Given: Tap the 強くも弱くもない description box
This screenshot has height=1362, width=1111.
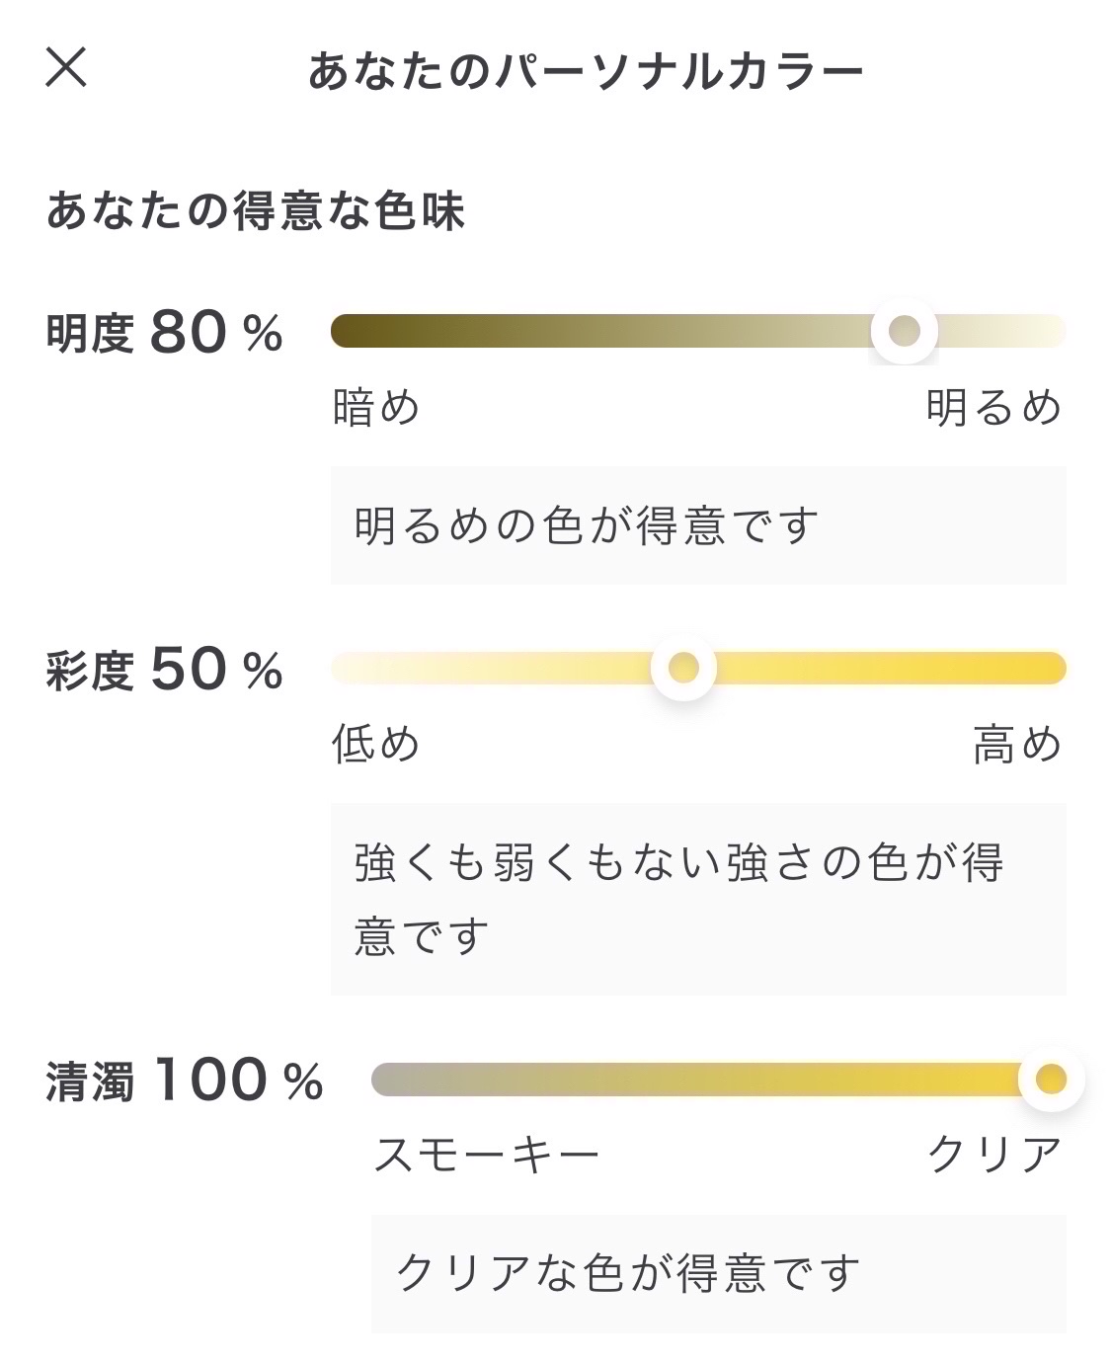Looking at the screenshot, I should click(697, 899).
